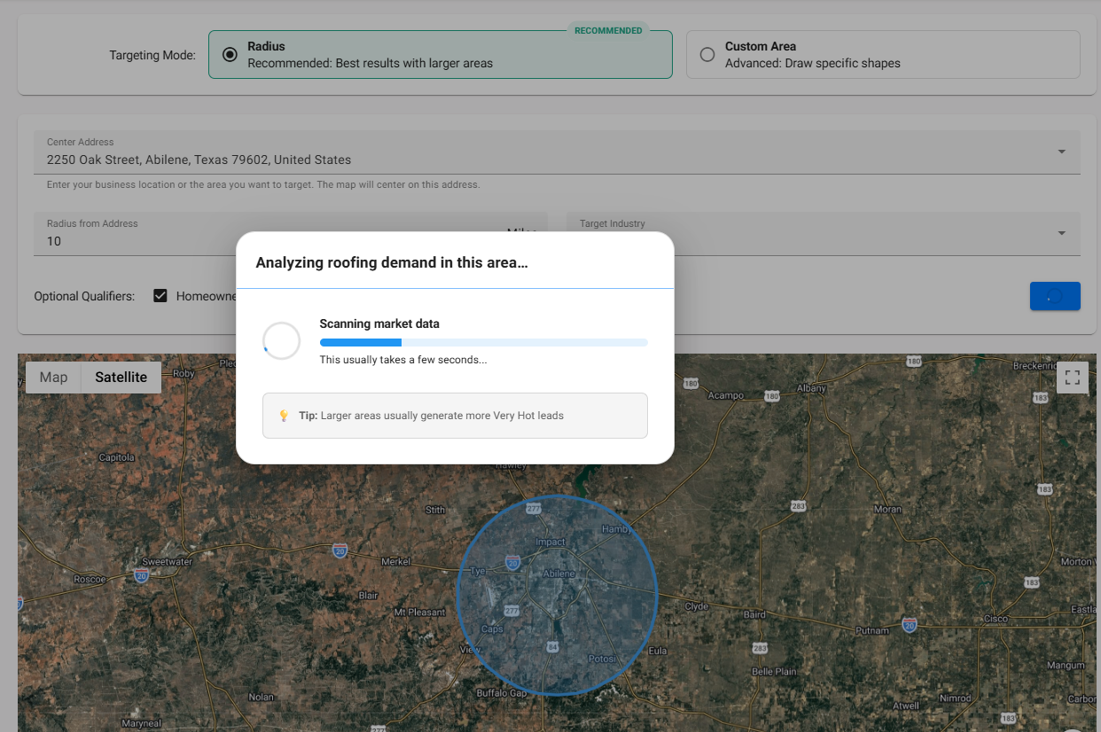Click the 183 route marker near Breckenridge
Viewport: 1101px width, 732px height.
point(1040,398)
